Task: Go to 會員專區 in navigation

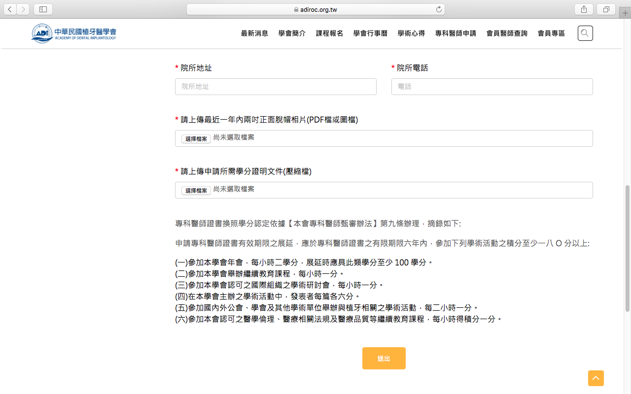Action: [551, 33]
